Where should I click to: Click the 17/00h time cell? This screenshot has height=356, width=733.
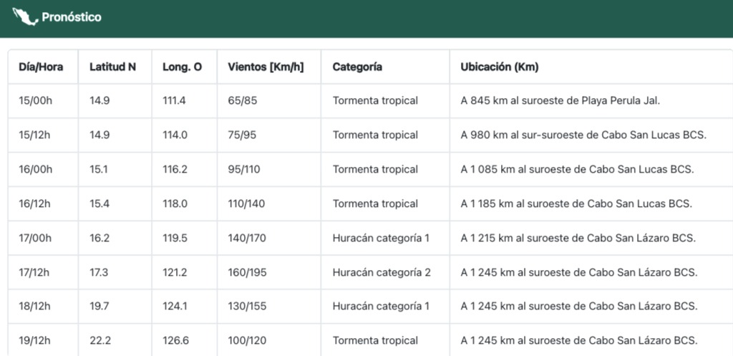(x=36, y=238)
